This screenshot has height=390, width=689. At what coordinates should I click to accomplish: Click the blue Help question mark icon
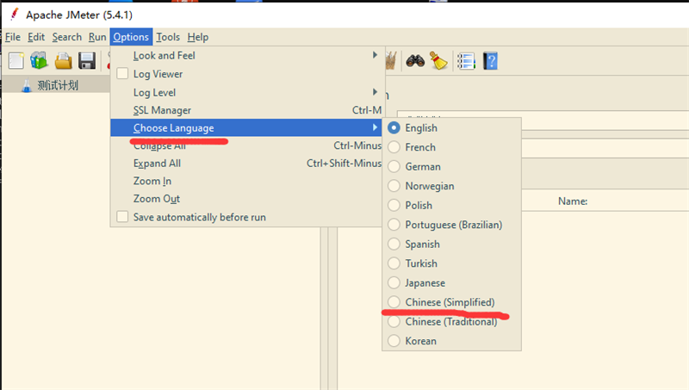[490, 61]
